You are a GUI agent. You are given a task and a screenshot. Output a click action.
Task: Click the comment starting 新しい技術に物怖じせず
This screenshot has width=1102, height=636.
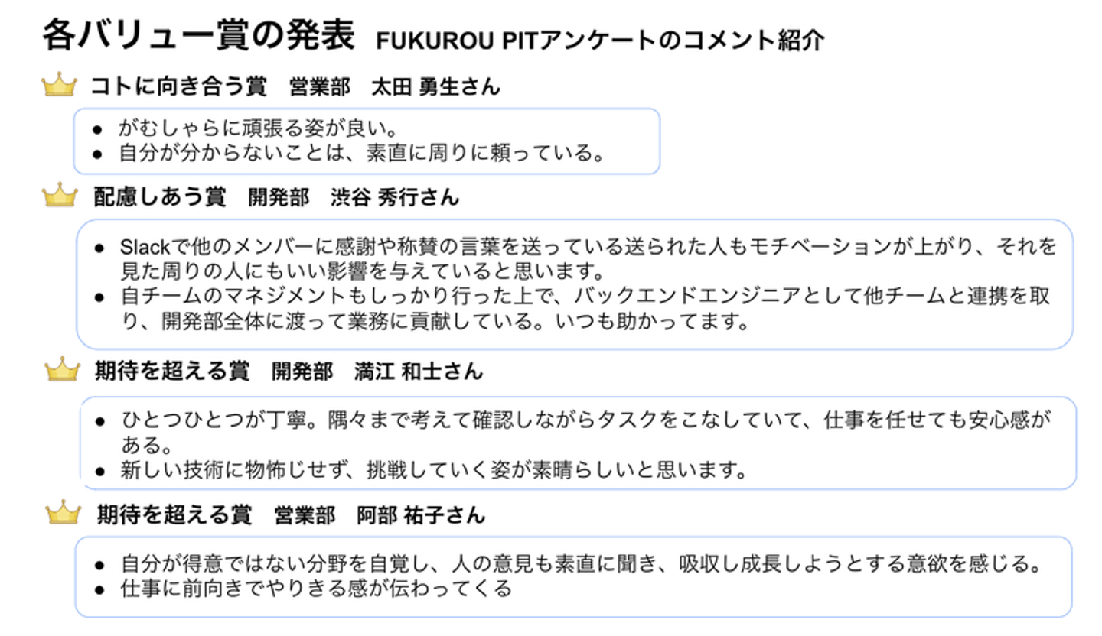pyautogui.click(x=433, y=469)
